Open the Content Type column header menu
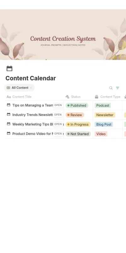The height and width of the screenshot is (253, 126). pyautogui.click(x=107, y=97)
